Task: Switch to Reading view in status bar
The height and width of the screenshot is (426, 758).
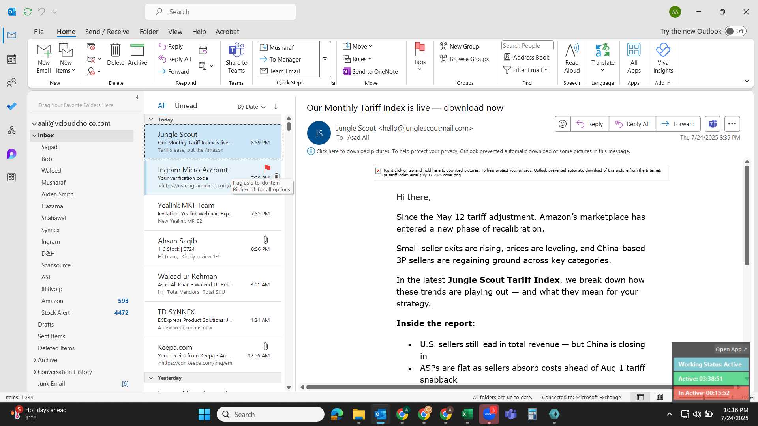Action: (660, 397)
